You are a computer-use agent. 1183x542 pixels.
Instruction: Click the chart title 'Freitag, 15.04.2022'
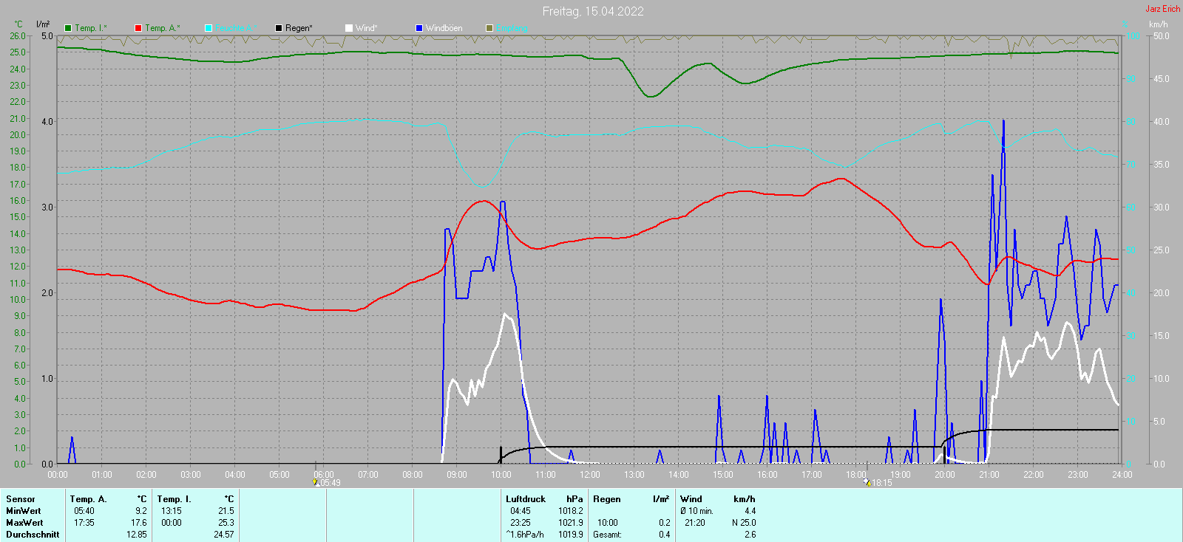coord(593,11)
